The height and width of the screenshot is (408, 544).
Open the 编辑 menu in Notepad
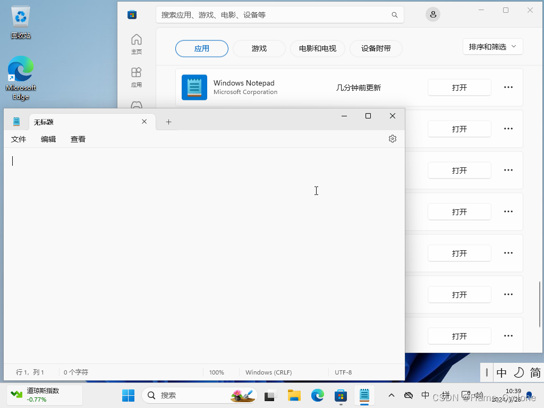click(x=48, y=139)
